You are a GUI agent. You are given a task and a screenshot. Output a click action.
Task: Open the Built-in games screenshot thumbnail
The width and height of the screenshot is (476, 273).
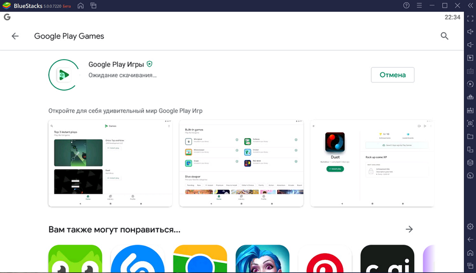click(241, 163)
